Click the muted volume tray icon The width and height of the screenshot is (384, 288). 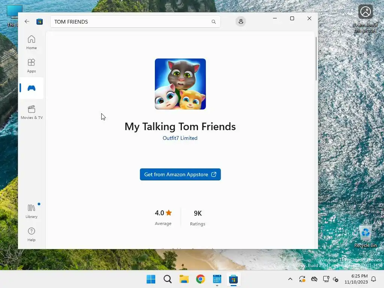tap(336, 279)
